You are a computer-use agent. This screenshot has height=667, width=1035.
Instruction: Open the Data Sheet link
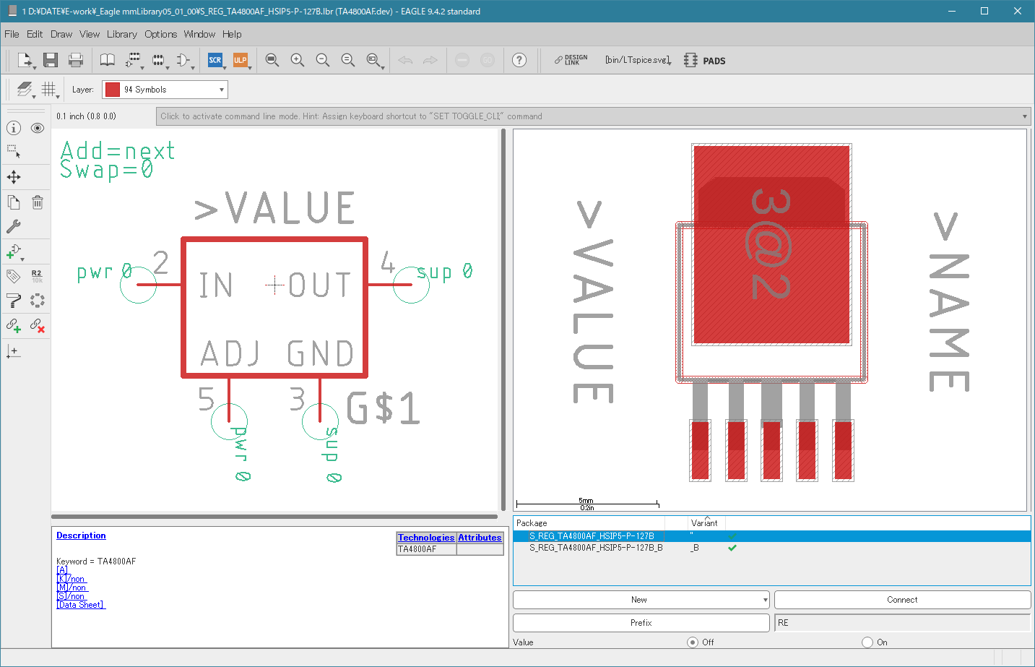(81, 605)
